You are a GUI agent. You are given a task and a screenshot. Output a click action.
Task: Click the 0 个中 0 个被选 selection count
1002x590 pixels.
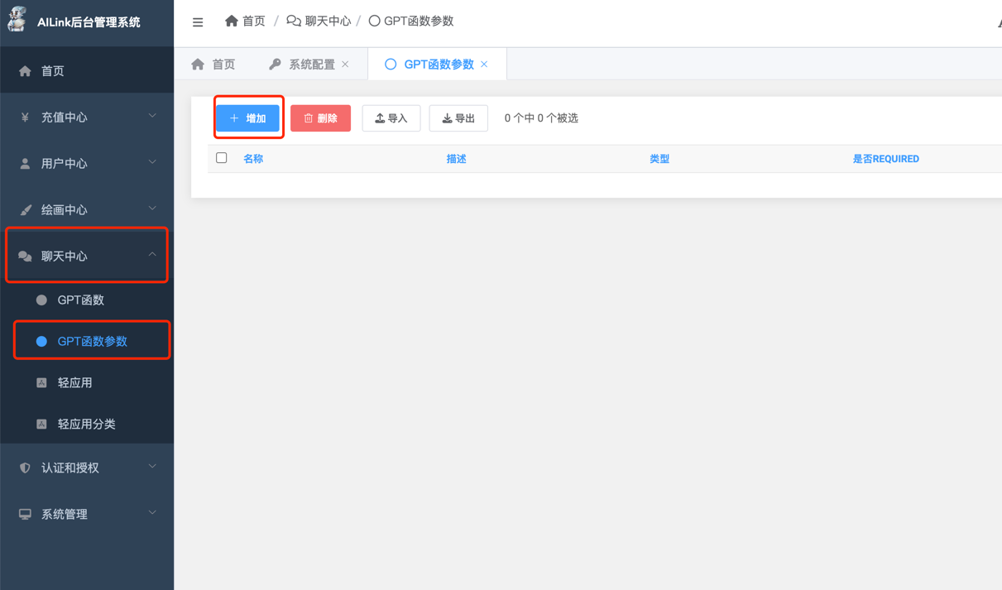coord(541,118)
